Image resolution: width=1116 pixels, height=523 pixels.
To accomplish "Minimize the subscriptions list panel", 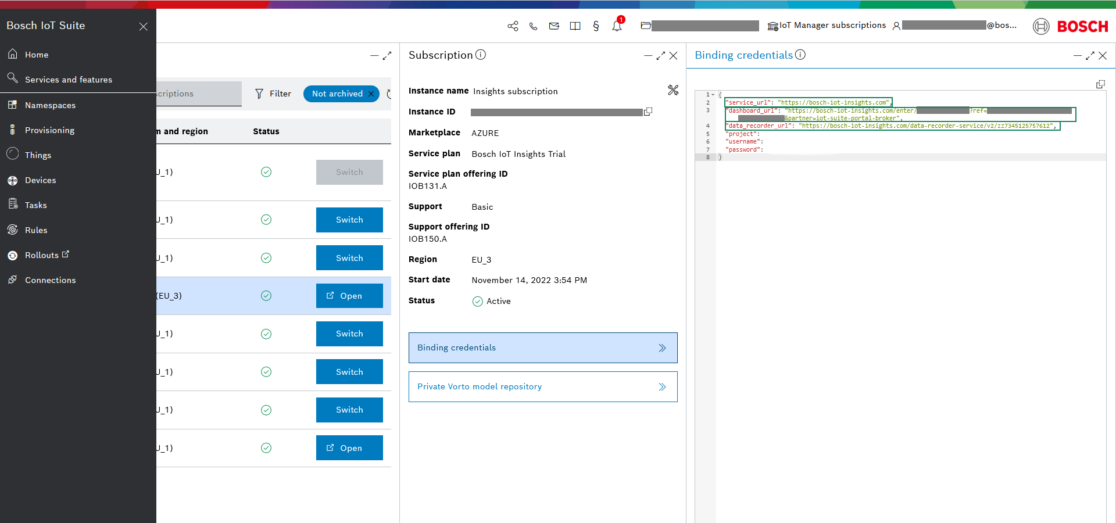I will tap(374, 56).
